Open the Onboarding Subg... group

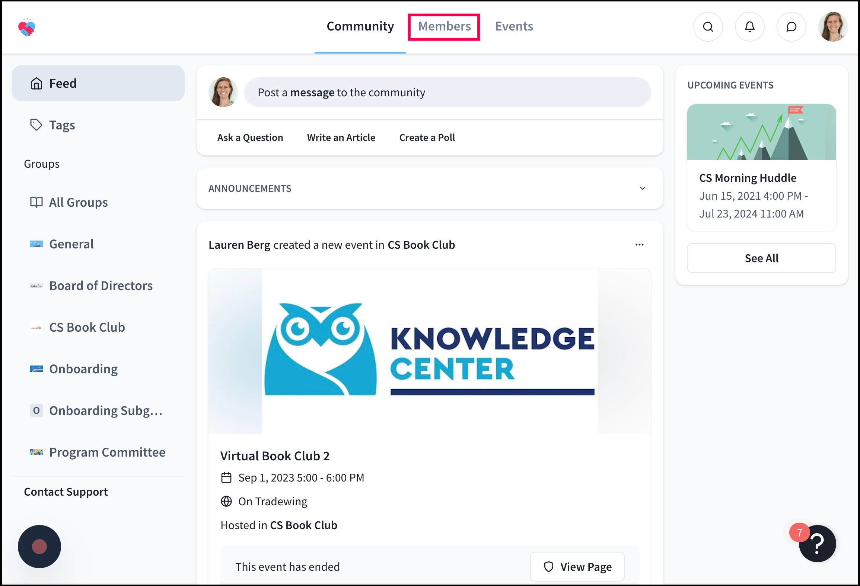coord(98,410)
